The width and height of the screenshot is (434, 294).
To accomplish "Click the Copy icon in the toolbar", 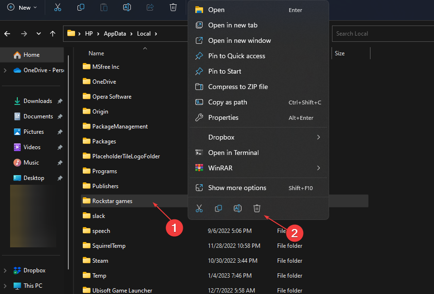I will pos(80,8).
